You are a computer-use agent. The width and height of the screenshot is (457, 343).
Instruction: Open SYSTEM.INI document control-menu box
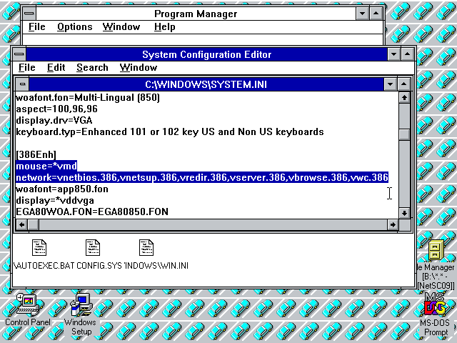click(x=22, y=84)
